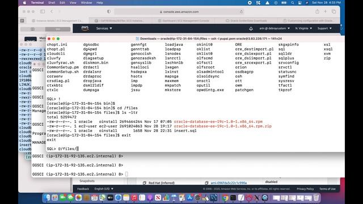Open the View menu
The image size is (363, 204).
(73, 3)
